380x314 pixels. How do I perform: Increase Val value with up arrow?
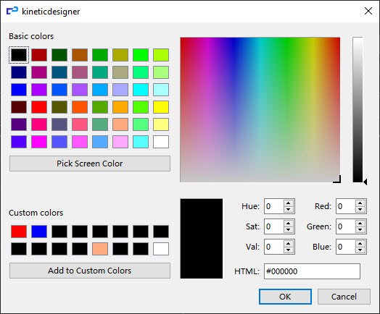288,244
